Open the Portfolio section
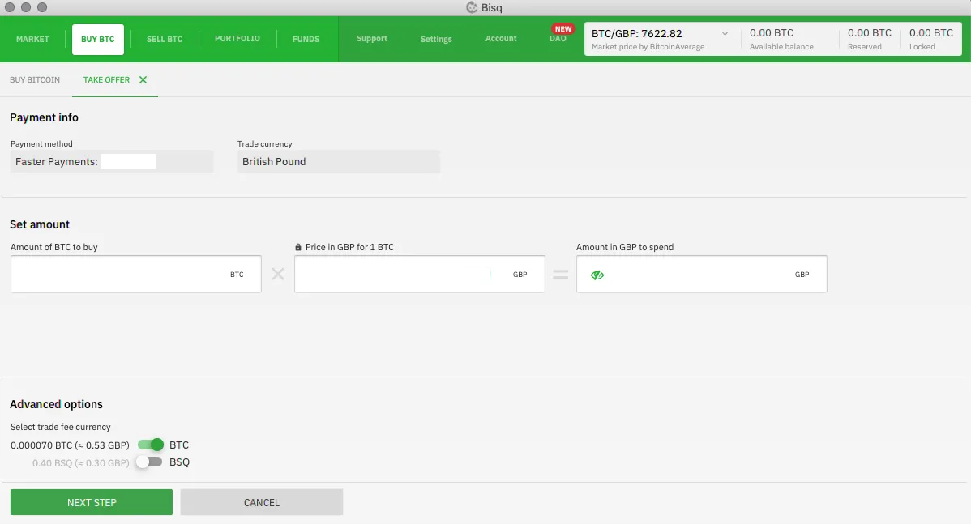 237,39
